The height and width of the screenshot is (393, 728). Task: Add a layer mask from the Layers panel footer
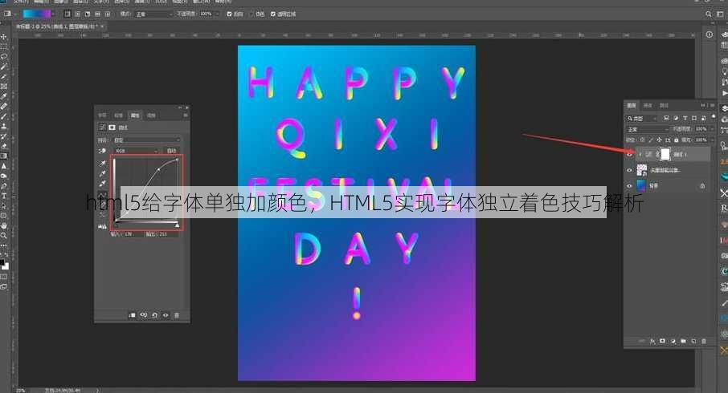pyautogui.click(x=663, y=341)
